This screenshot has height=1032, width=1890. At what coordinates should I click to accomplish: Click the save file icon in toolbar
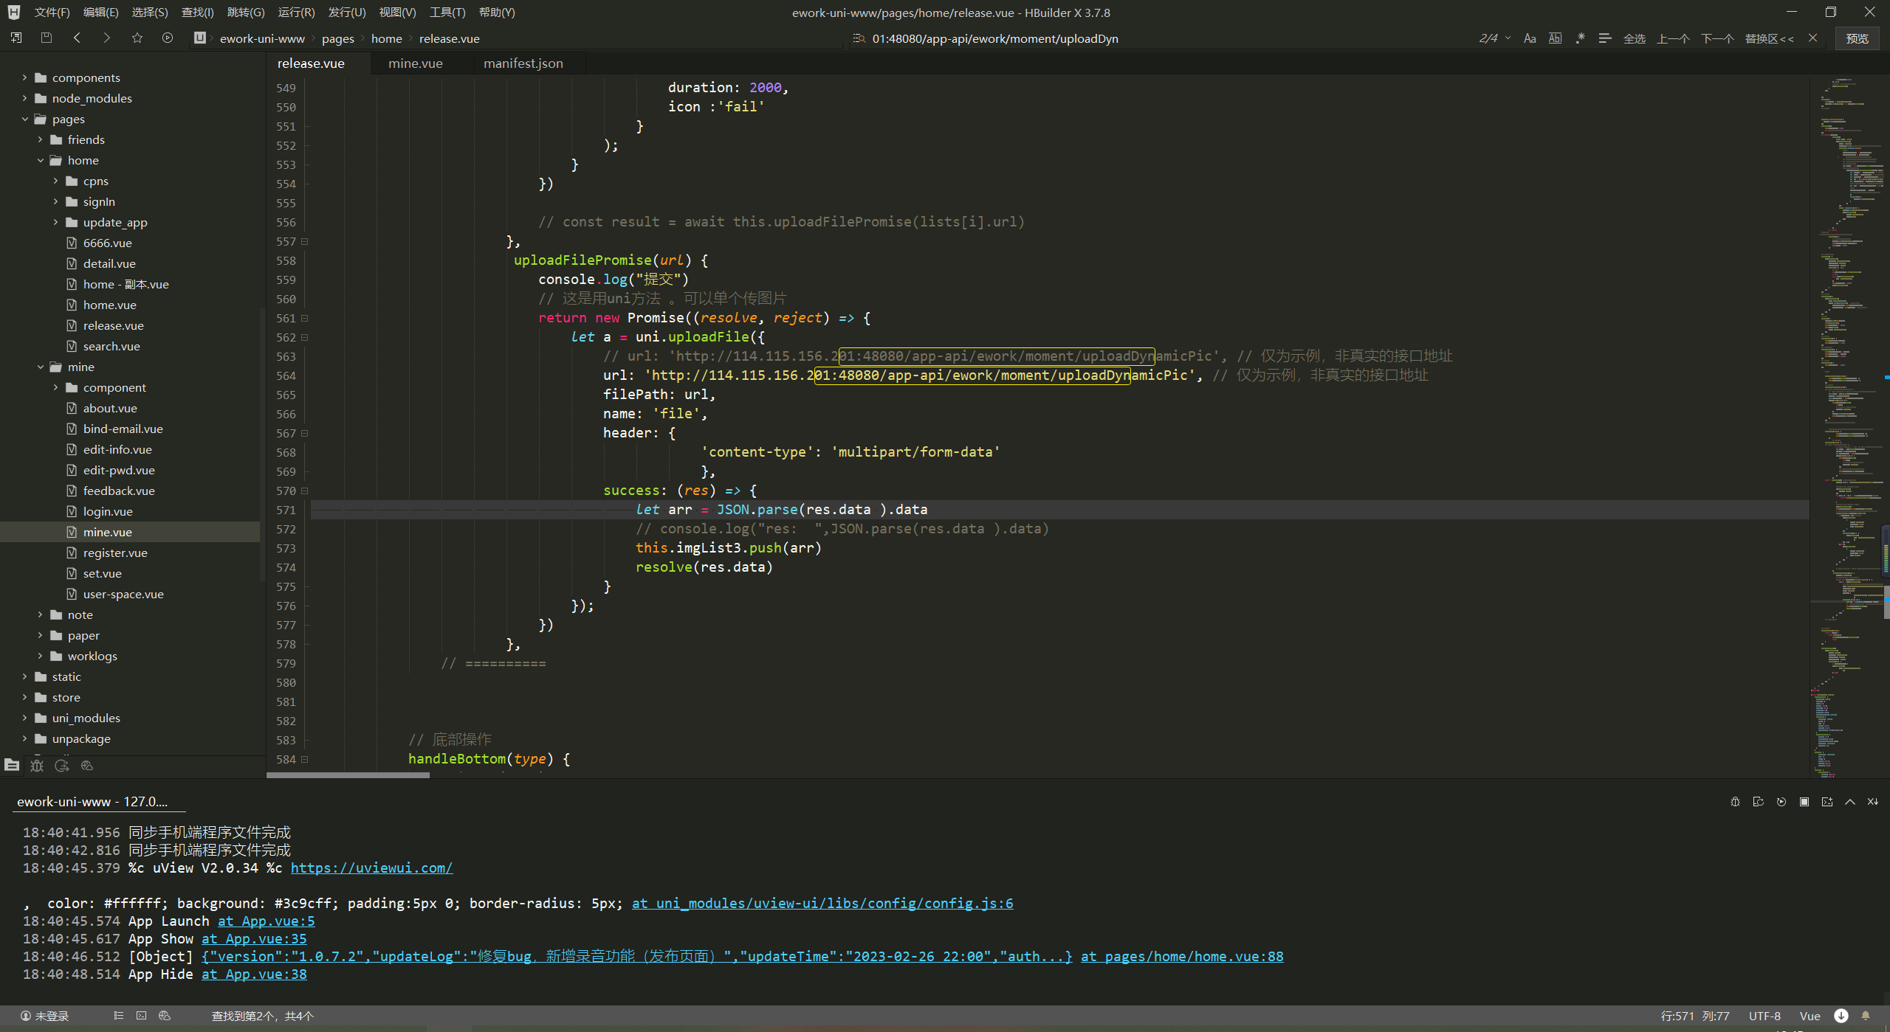click(x=47, y=38)
